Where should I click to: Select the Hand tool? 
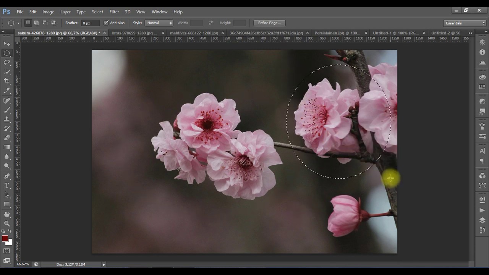[7, 215]
